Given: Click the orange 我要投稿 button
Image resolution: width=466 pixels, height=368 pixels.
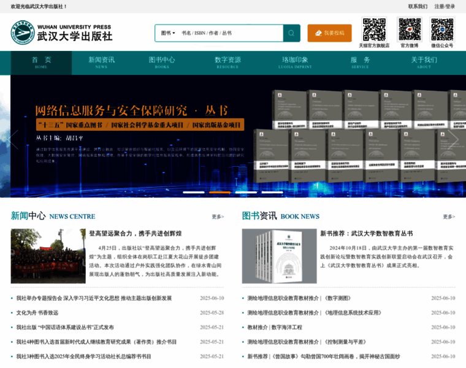Looking at the screenshot, I should (x=330, y=33).
